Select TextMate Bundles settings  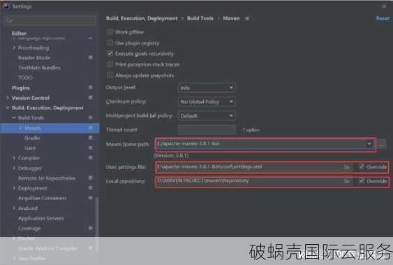coord(39,68)
